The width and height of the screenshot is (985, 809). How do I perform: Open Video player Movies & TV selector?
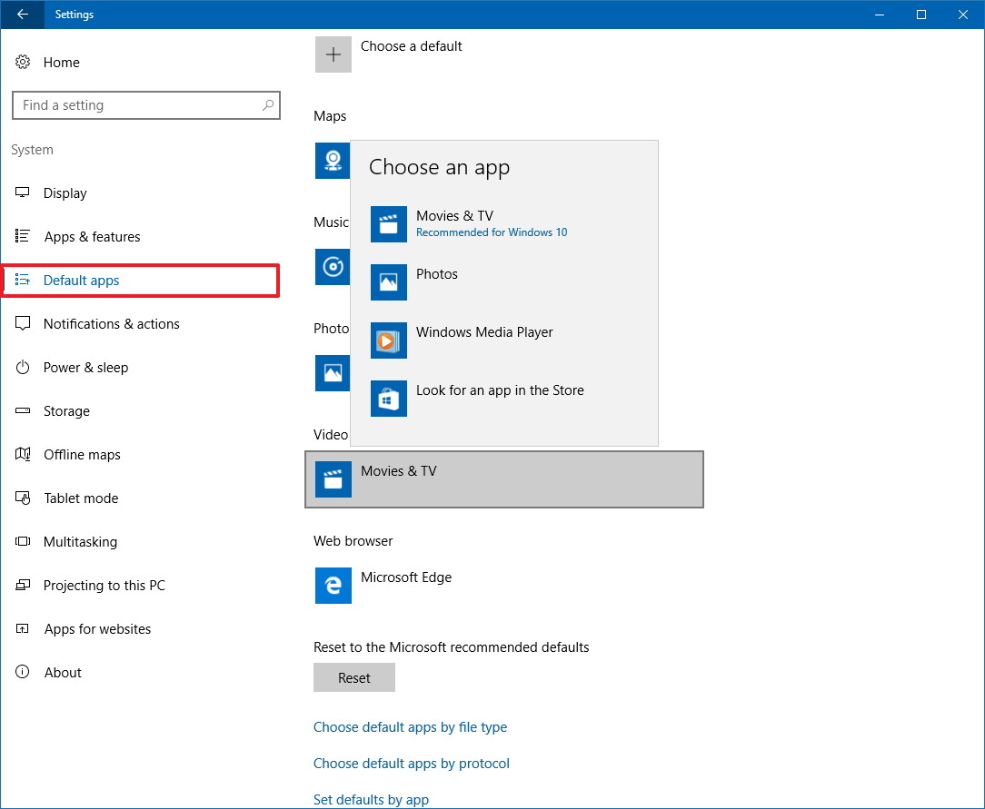503,478
